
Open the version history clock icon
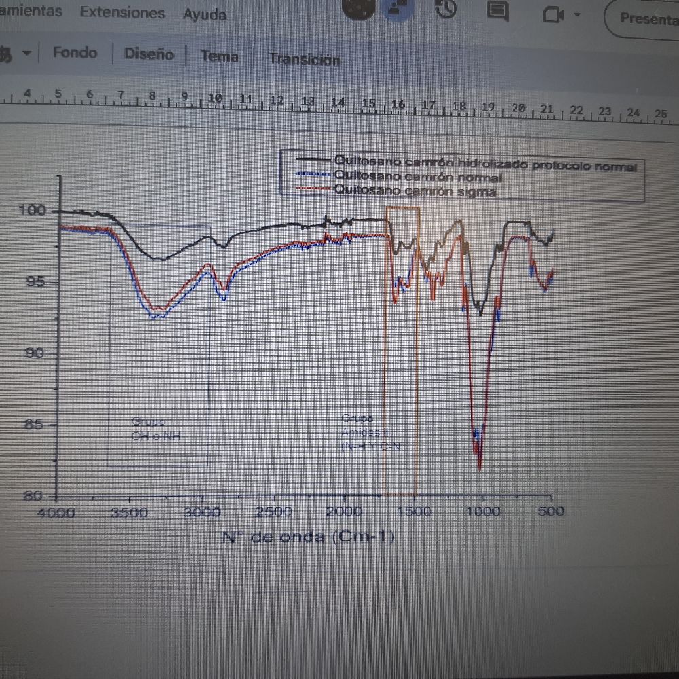click(445, 10)
